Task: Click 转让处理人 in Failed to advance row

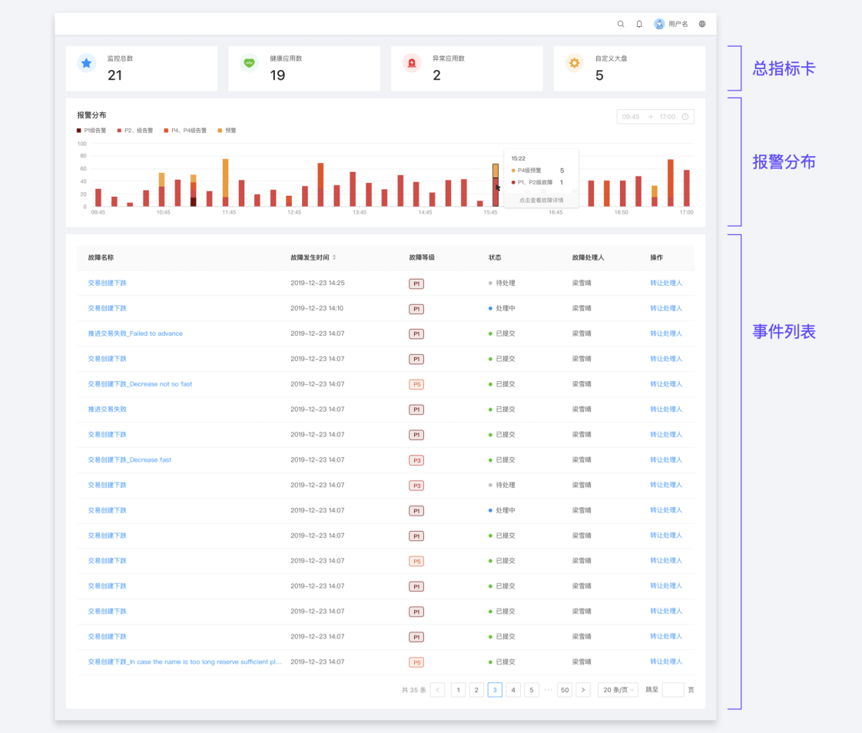Action: (666, 333)
